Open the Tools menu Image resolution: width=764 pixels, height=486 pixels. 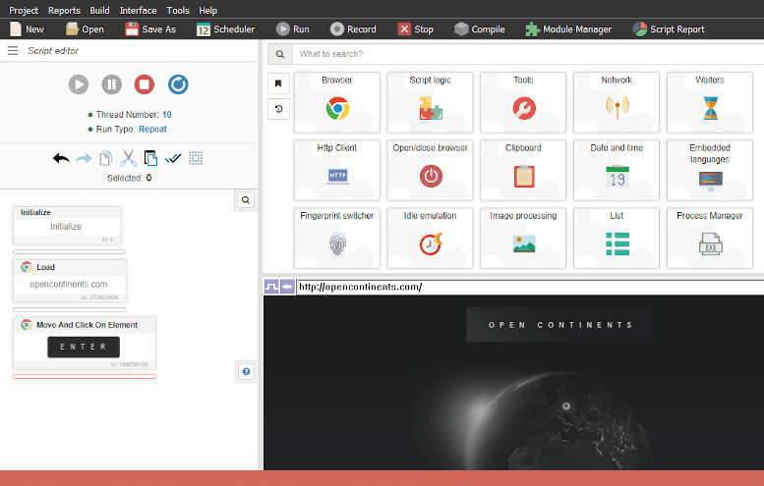[x=178, y=10]
